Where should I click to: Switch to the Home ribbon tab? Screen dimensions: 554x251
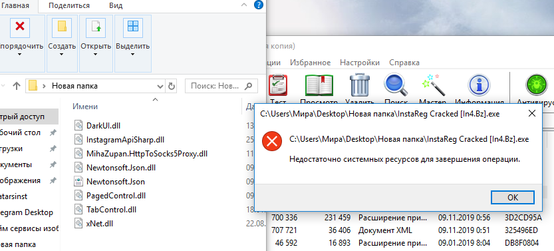(x=15, y=5)
